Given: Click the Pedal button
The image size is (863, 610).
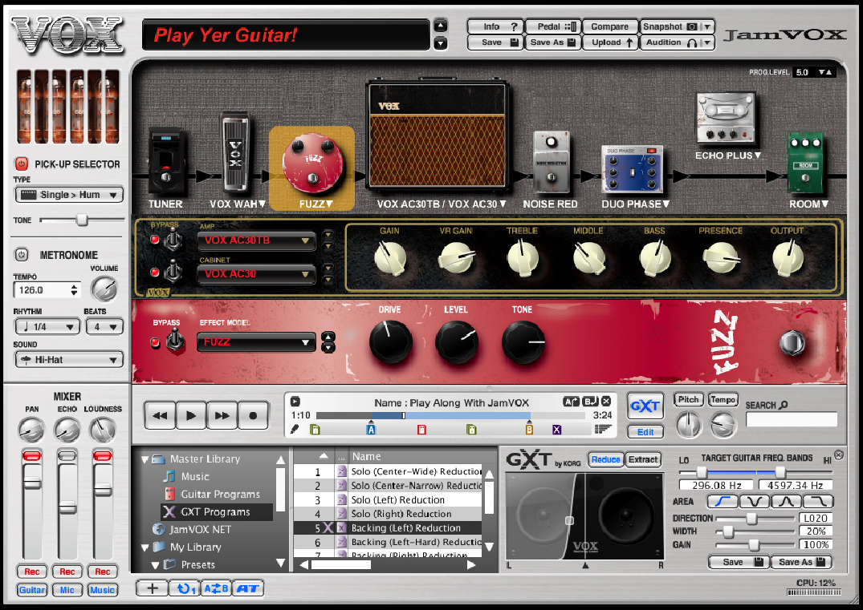Looking at the screenshot, I should click(x=553, y=26).
